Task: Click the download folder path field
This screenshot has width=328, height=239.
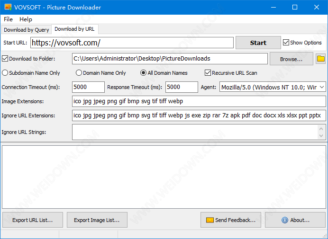Action: coord(170,59)
